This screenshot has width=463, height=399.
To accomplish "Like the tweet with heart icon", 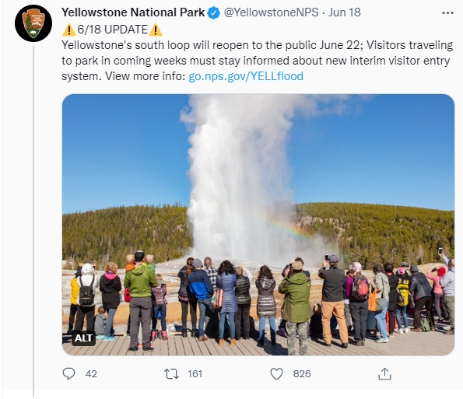I will pyautogui.click(x=277, y=373).
